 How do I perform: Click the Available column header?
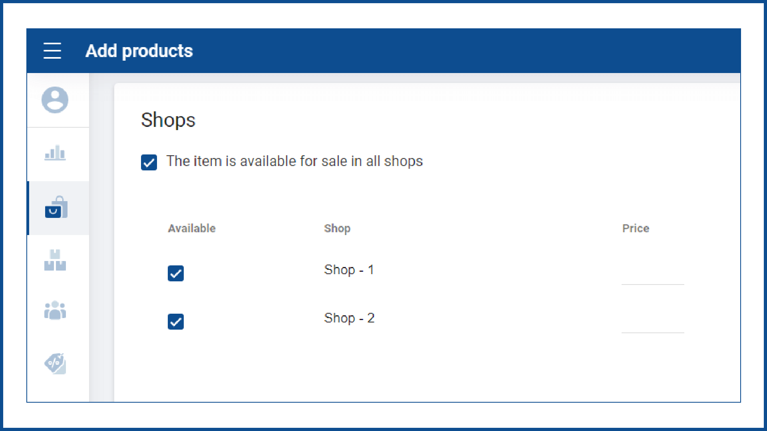point(192,228)
